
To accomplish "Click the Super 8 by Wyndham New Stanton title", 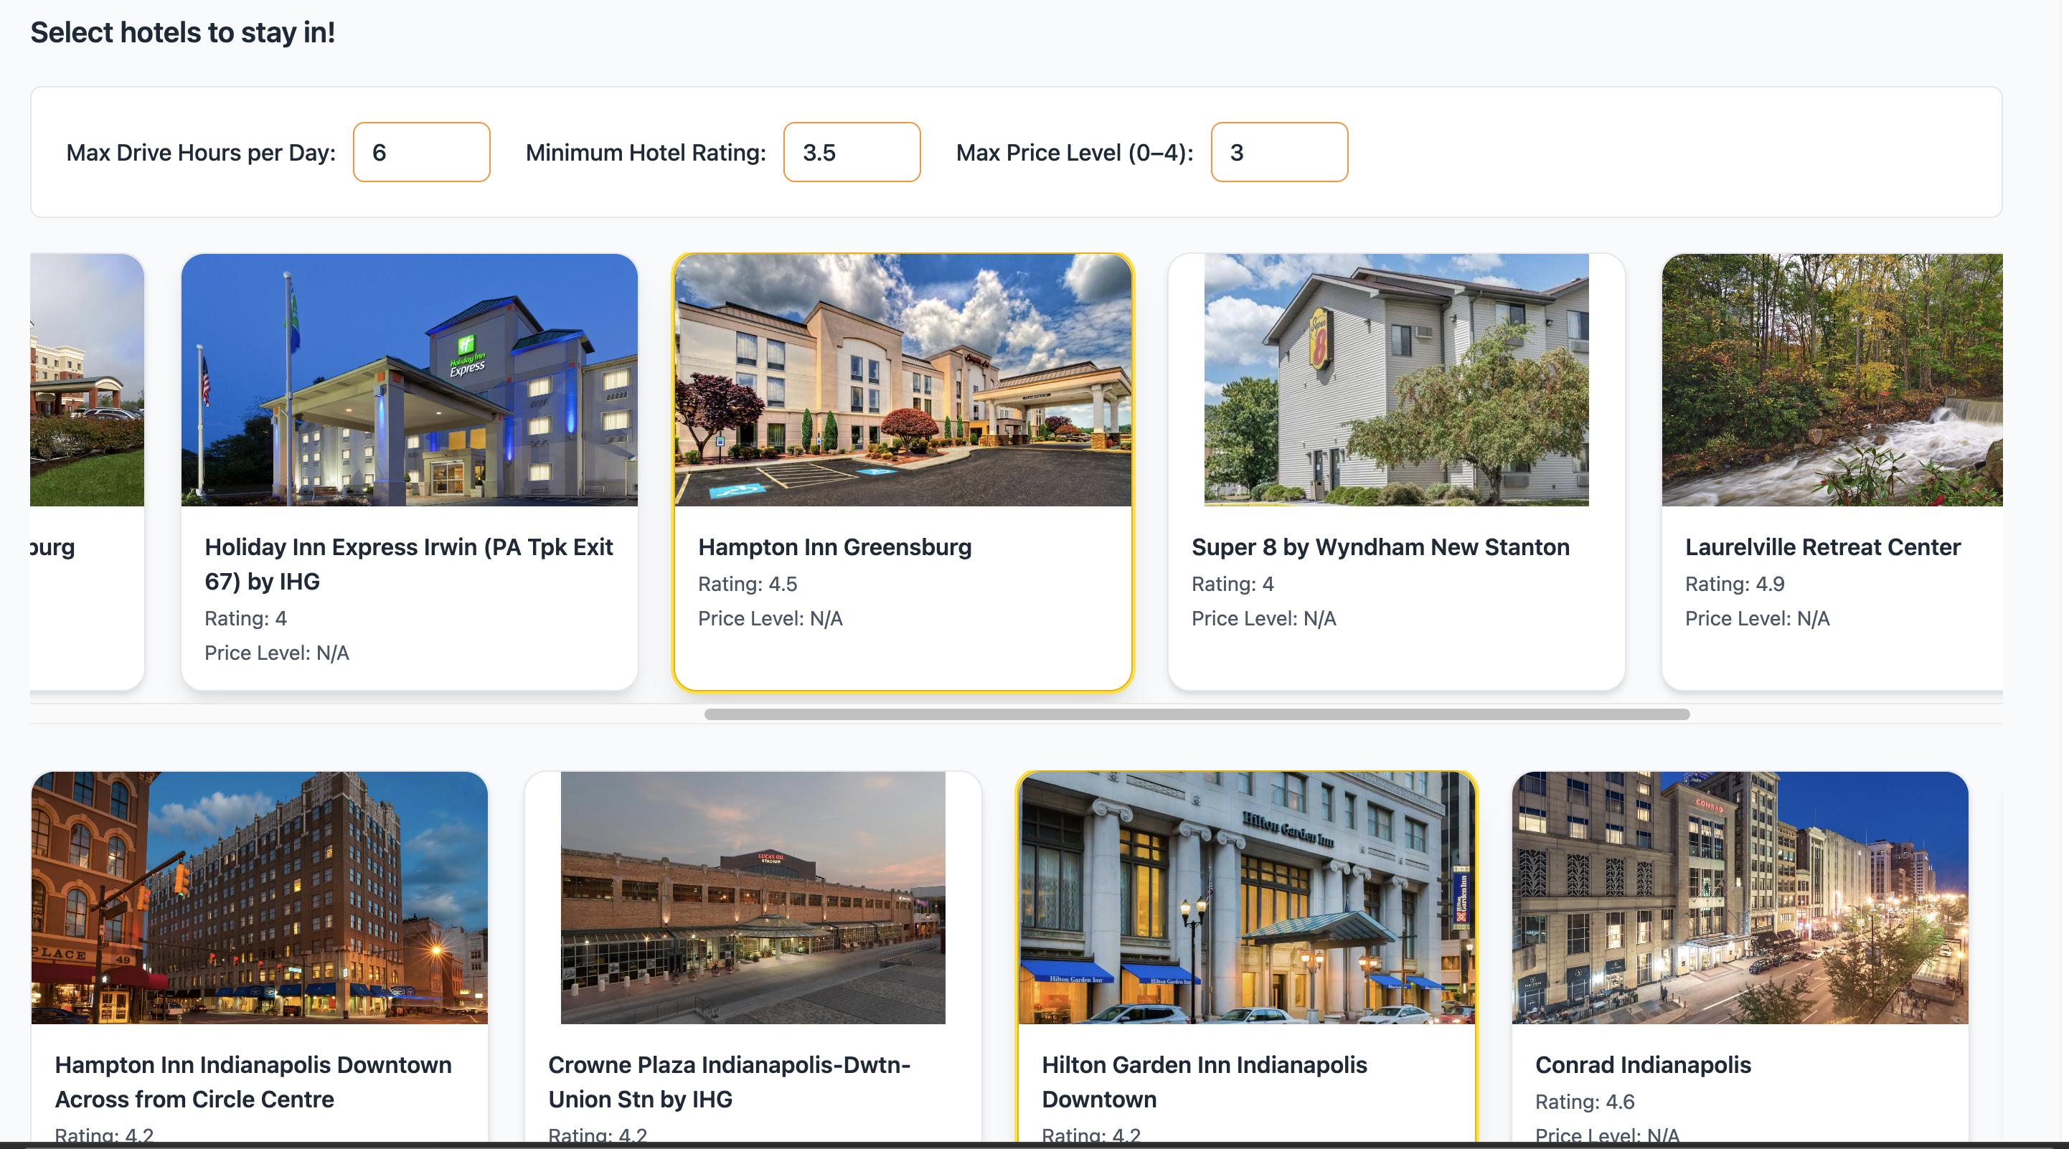I will pos(1380,547).
